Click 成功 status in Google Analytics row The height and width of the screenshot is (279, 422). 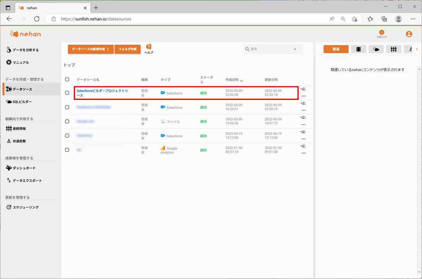[203, 150]
